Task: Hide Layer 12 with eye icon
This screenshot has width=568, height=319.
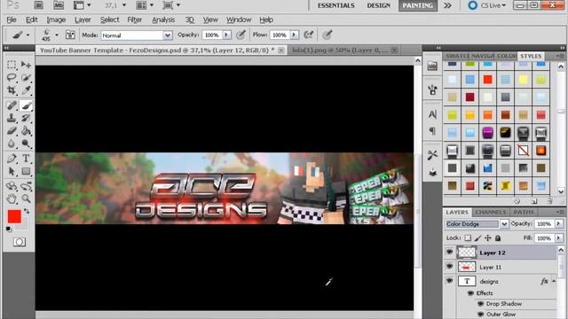Action: tap(450, 252)
